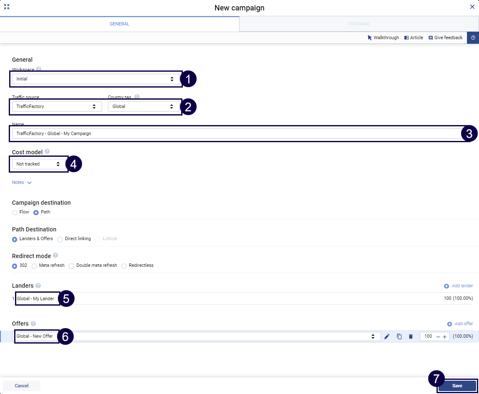Open the Workspace dropdown

(x=96, y=79)
